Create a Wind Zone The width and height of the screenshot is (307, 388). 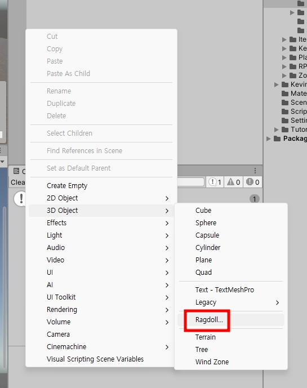231,362
